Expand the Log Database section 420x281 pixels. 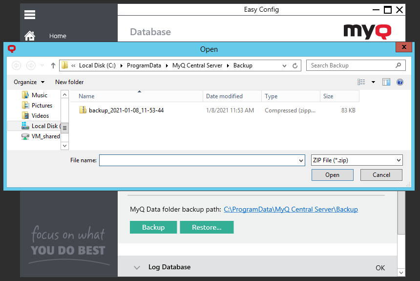coord(137,267)
